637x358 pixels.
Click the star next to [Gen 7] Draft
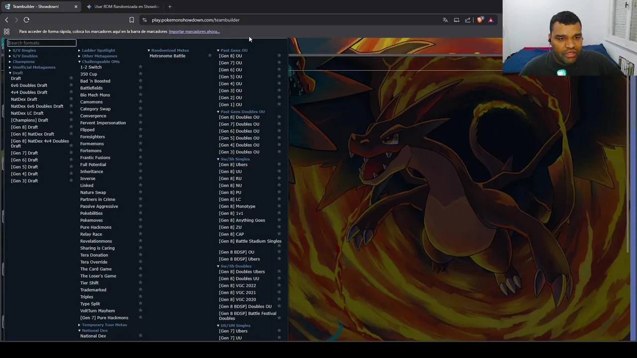71,153
